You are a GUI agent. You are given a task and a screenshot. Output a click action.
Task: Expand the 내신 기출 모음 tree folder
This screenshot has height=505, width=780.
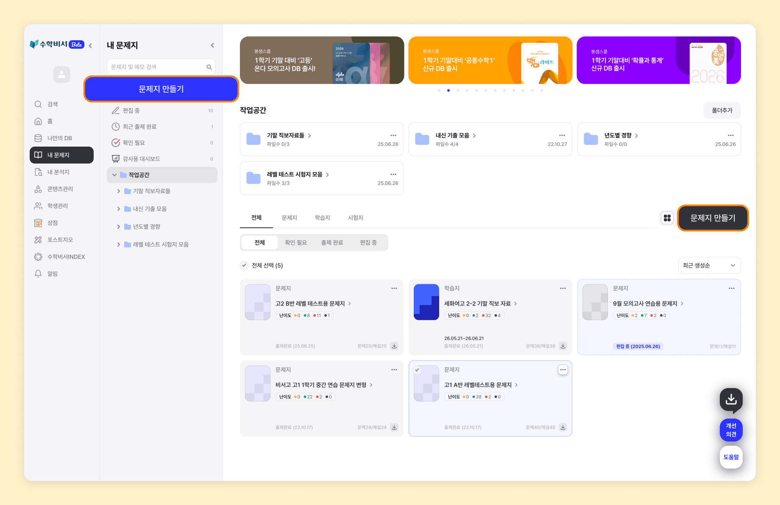[x=119, y=209]
